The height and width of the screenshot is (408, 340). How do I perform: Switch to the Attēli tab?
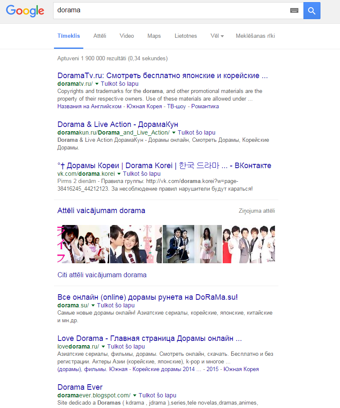[100, 36]
